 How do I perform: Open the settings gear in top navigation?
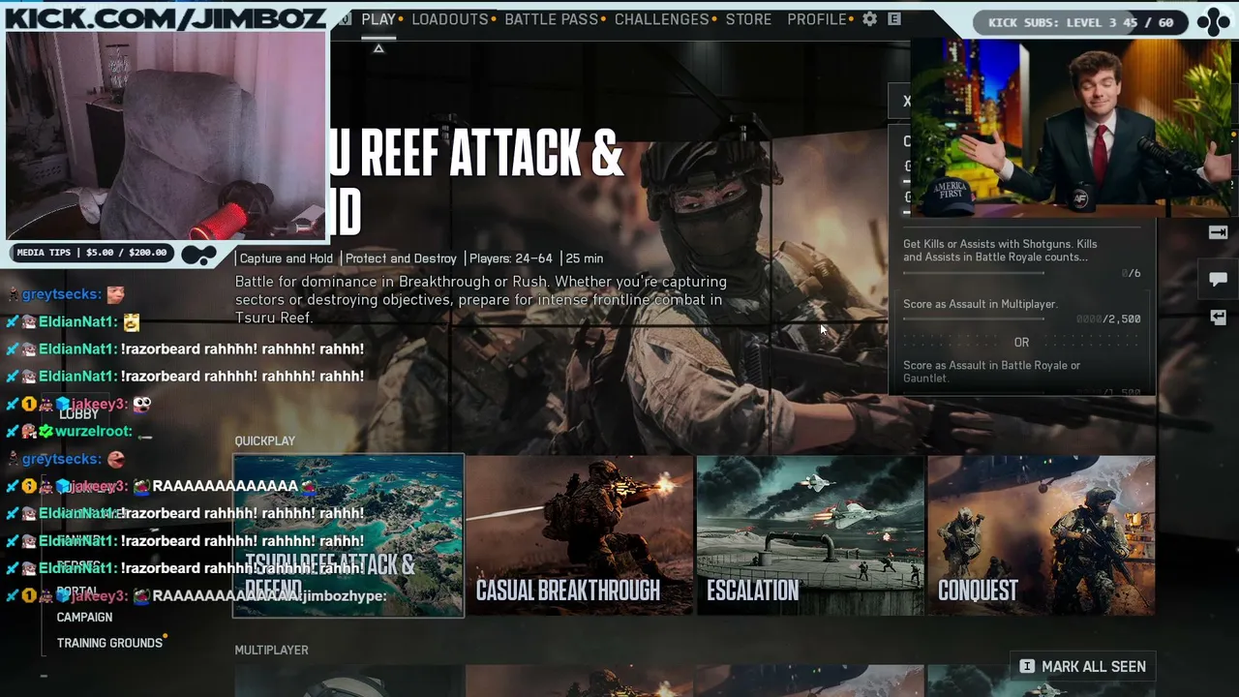coord(869,19)
